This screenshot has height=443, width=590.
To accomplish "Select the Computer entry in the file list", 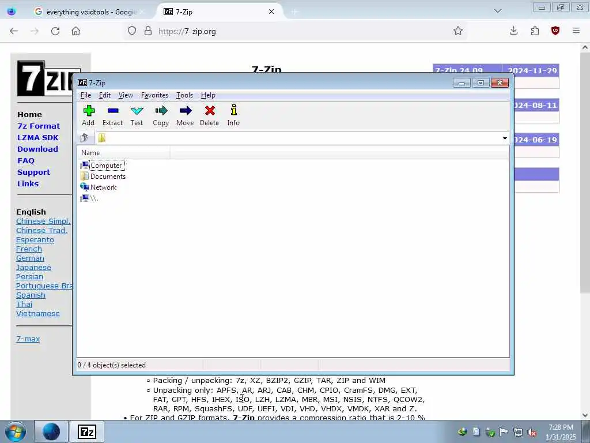I will pos(106,166).
